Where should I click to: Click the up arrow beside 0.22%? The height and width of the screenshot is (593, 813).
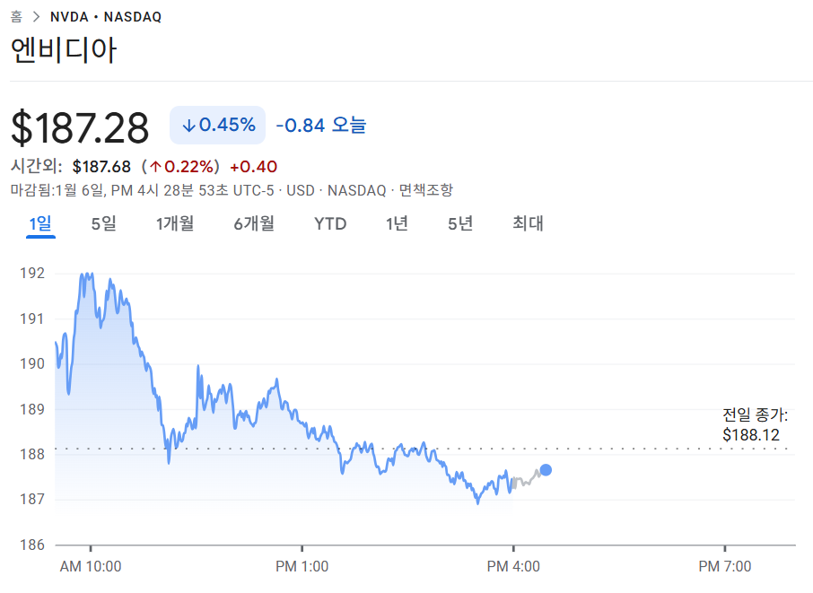[155, 167]
